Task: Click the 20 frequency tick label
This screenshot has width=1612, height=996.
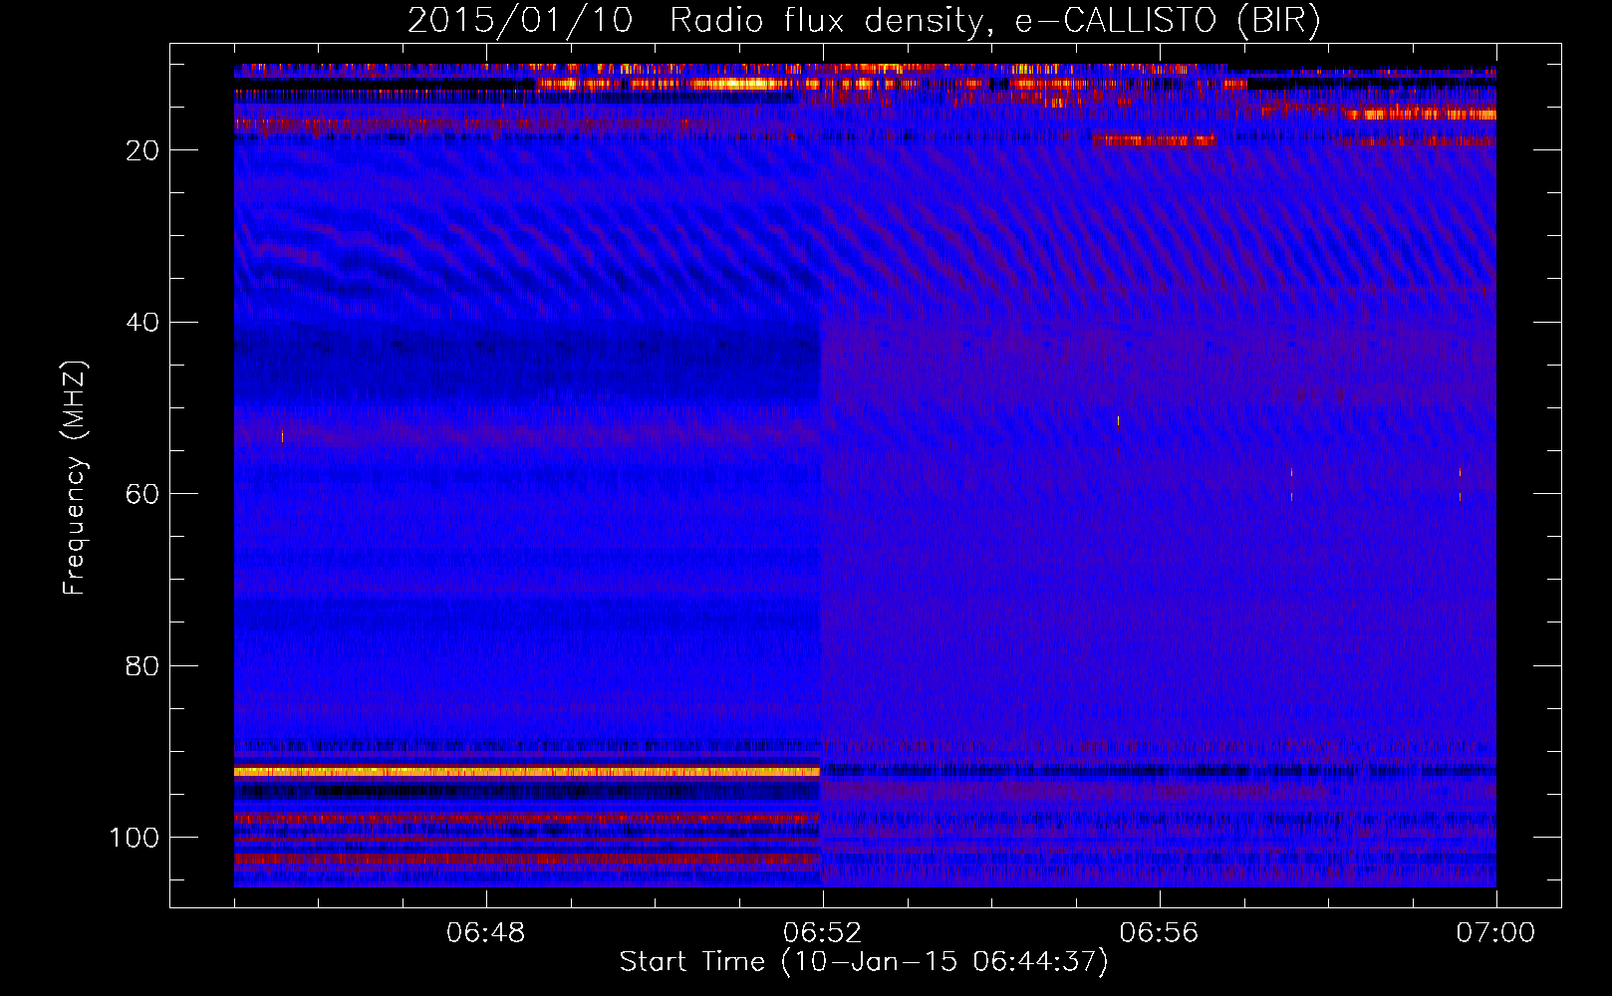Action: click(142, 150)
